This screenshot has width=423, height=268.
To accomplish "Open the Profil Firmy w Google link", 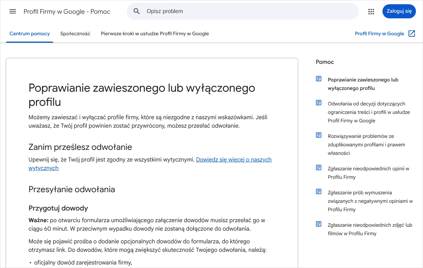I will click(379, 34).
